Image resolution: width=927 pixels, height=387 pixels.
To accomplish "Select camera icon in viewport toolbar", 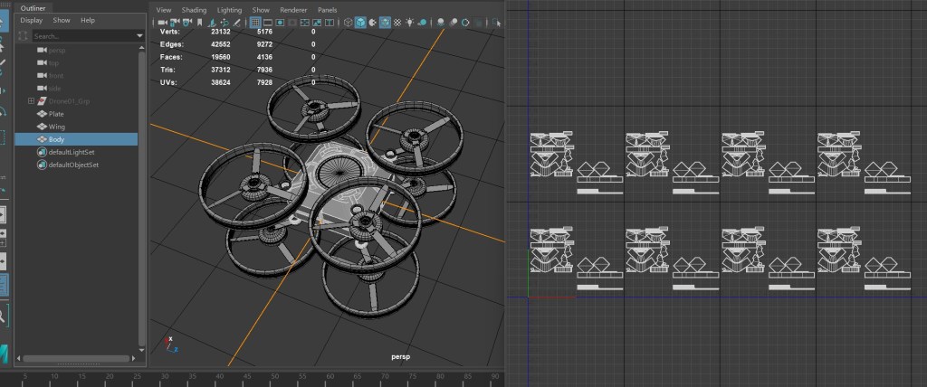I will pos(163,23).
